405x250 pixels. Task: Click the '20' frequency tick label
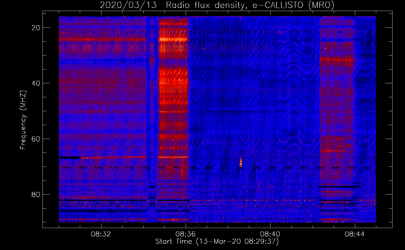[x=36, y=28]
